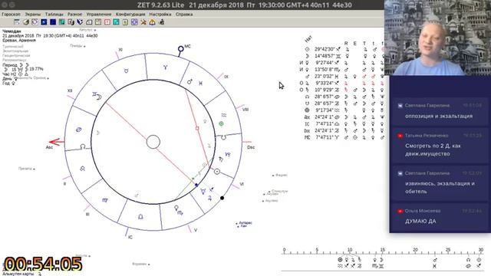Click the 10 mark on the degree ruler
Viewport: 491px width, 276px height.
[x=350, y=250]
